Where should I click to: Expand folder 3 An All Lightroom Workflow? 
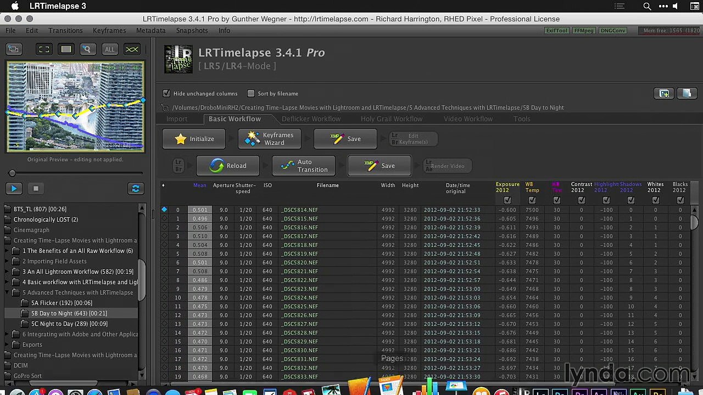(x=8, y=272)
